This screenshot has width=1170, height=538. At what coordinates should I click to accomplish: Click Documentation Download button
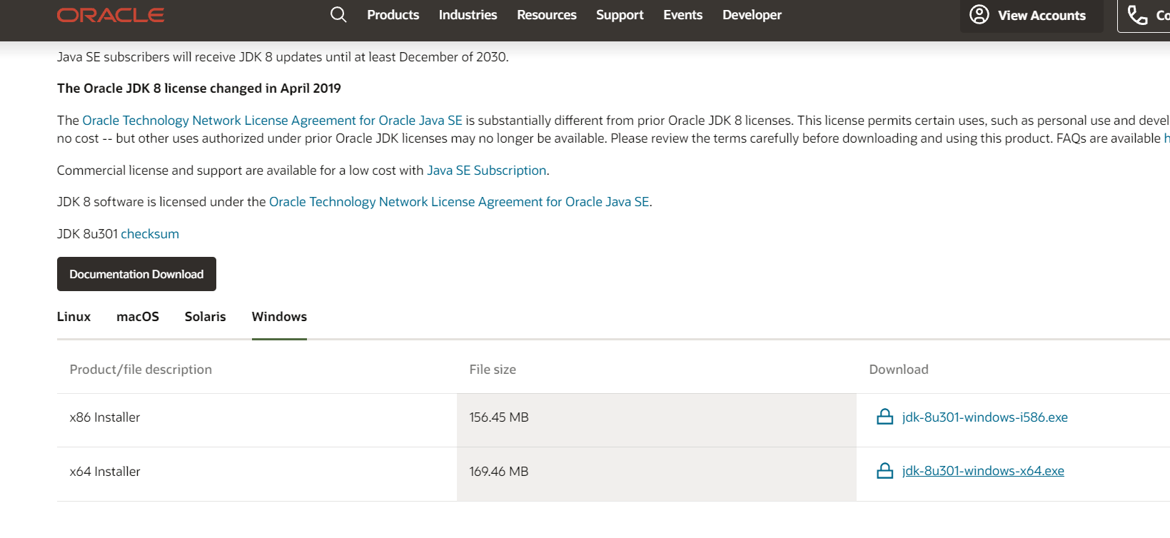tap(136, 274)
